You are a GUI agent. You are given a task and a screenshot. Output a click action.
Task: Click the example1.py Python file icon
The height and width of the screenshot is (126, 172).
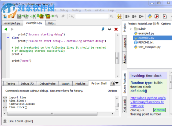(136, 33)
